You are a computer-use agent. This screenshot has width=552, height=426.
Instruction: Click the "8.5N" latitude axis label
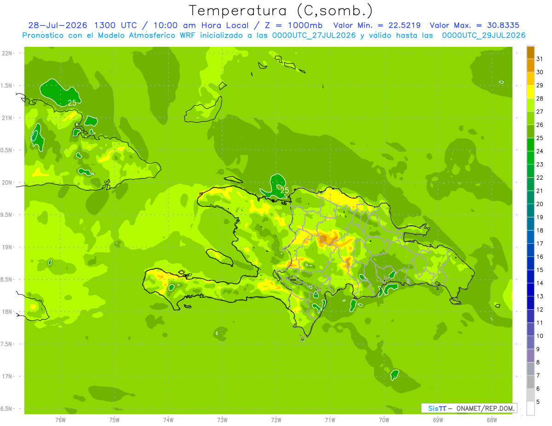(x=7, y=279)
